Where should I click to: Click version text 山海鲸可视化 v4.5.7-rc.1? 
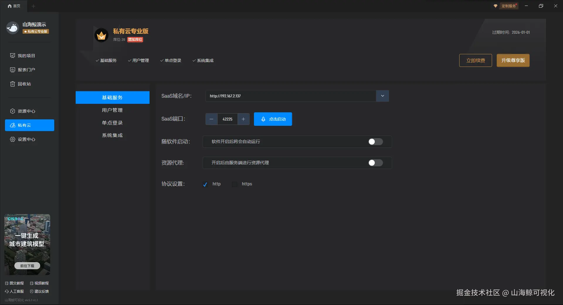tap(21, 300)
